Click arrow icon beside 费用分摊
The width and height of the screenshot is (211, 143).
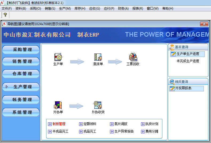pyautogui.click(x=143, y=132)
